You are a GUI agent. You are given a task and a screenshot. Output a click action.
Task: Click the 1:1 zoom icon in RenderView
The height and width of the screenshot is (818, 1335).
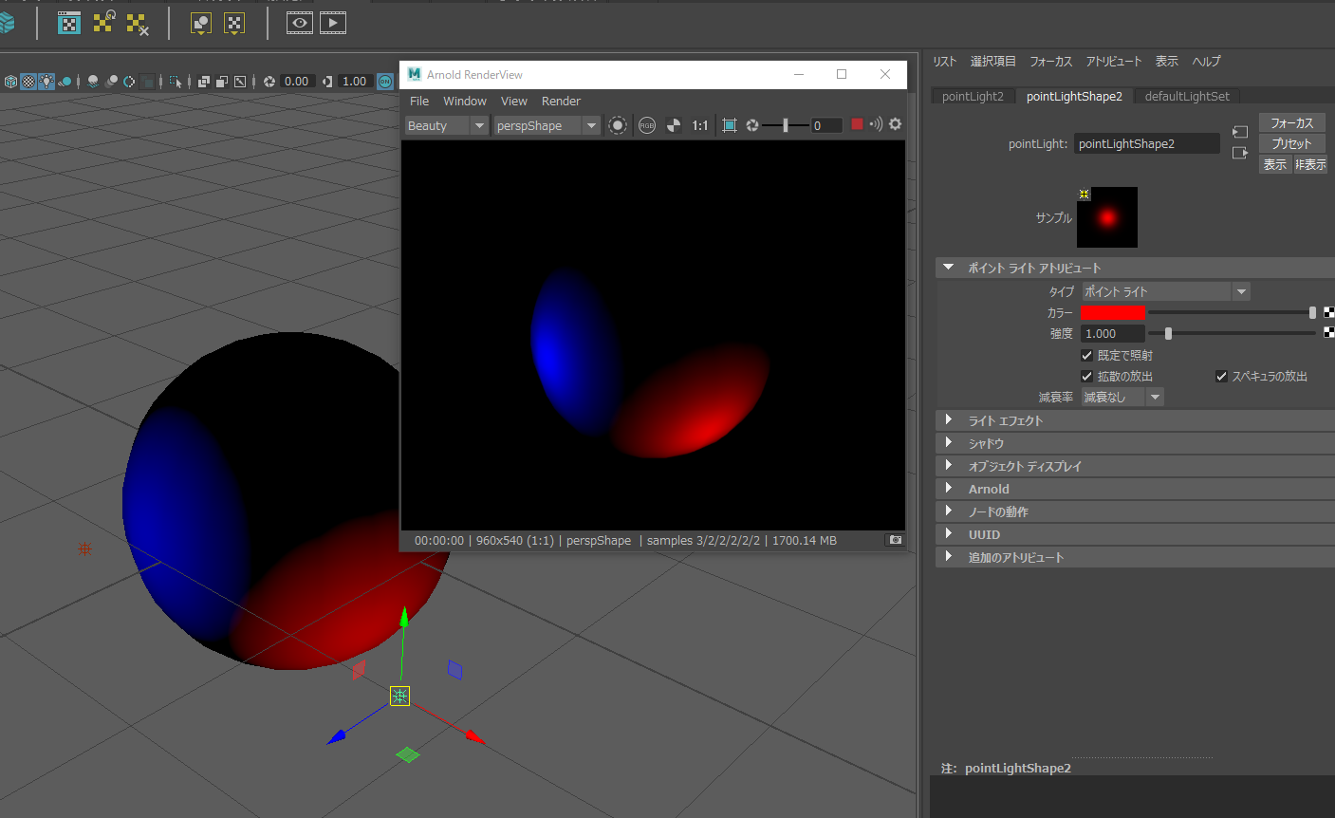700,125
